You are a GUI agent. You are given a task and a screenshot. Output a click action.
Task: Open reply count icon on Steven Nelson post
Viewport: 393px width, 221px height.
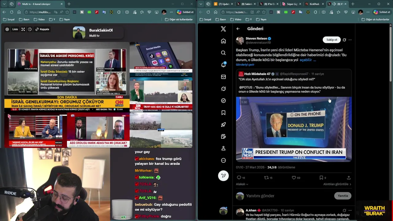coord(239,178)
